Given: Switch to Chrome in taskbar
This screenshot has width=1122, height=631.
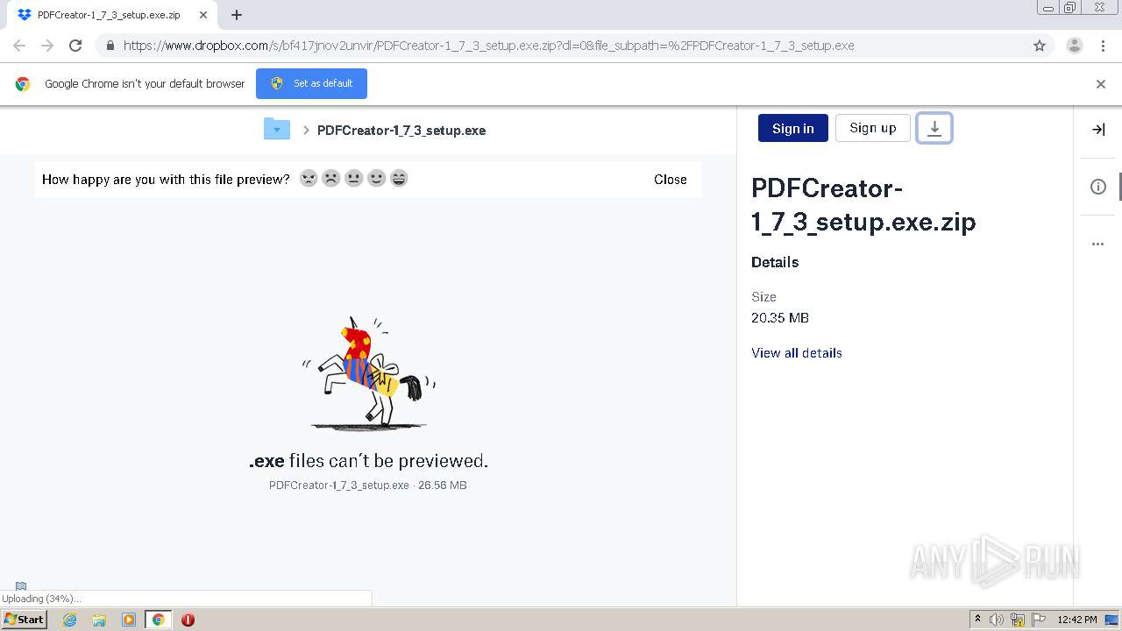Looking at the screenshot, I should pyautogui.click(x=159, y=620).
